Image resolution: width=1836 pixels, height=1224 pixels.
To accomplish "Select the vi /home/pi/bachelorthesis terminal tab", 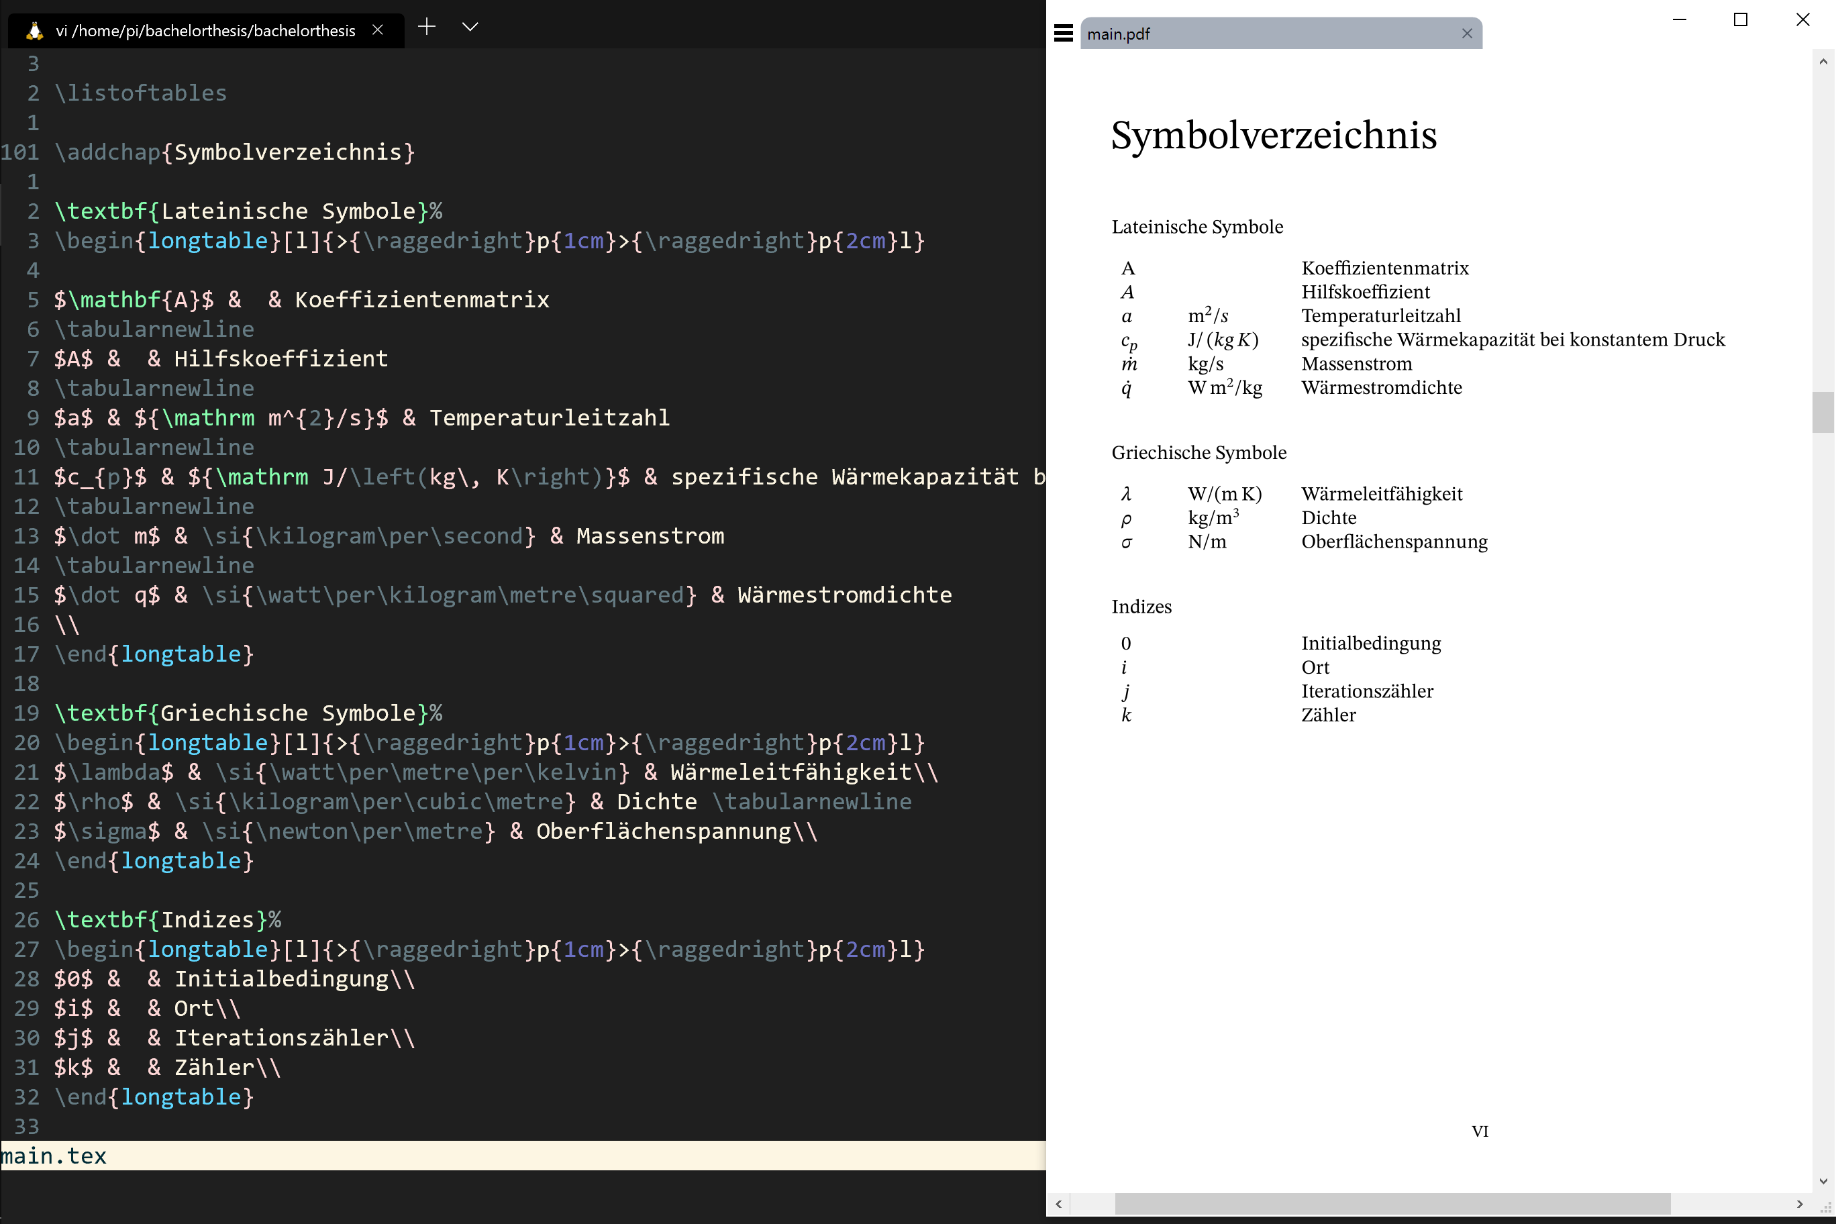I will 205,32.
